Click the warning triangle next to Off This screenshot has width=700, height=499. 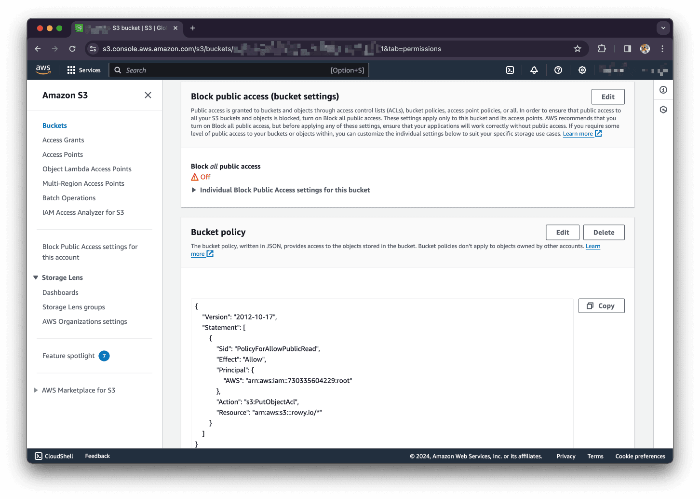click(x=194, y=177)
